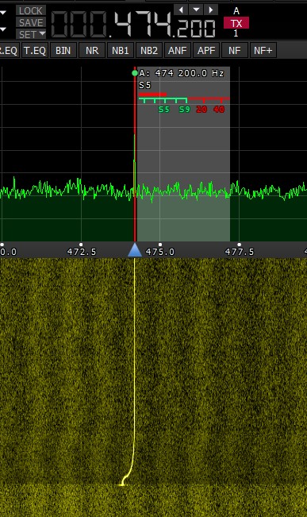Click the right arrow tuning step button

pos(211,10)
